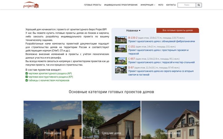This screenshot has height=139, width=223.
Task: Click check icon beside чертежи архитектурного раздела
Action: (27, 73)
